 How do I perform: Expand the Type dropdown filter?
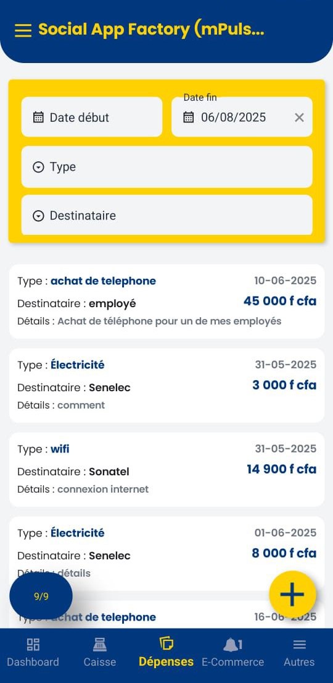click(x=167, y=167)
